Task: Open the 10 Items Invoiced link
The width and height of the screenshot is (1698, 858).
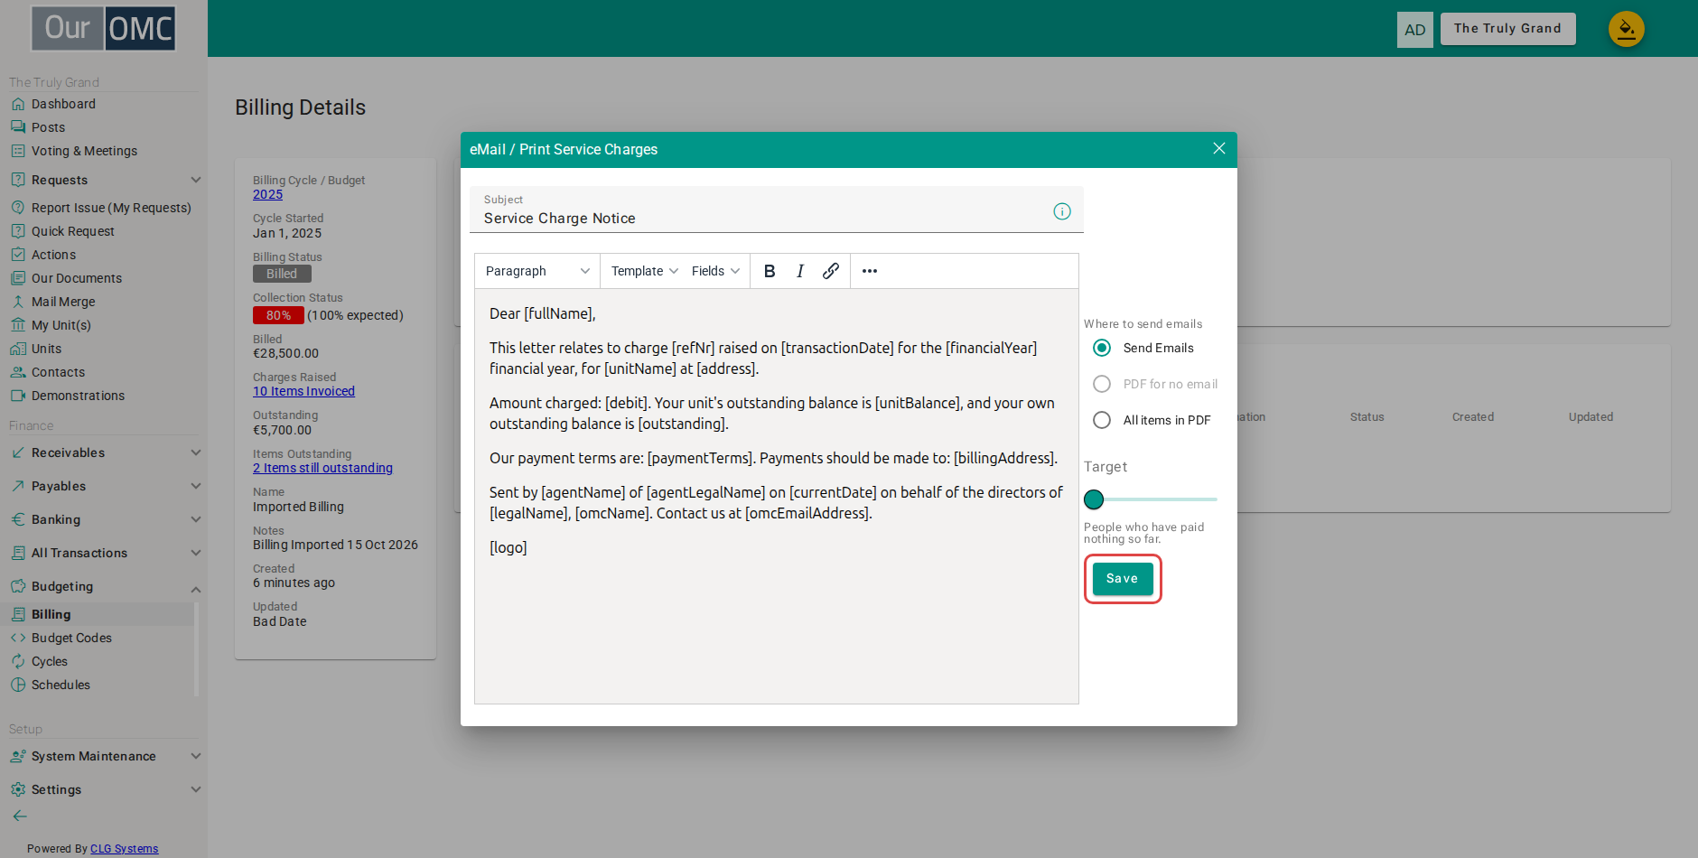Action: 303,391
